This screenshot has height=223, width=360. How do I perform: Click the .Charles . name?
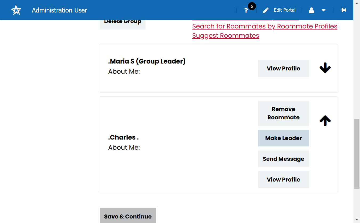124,137
